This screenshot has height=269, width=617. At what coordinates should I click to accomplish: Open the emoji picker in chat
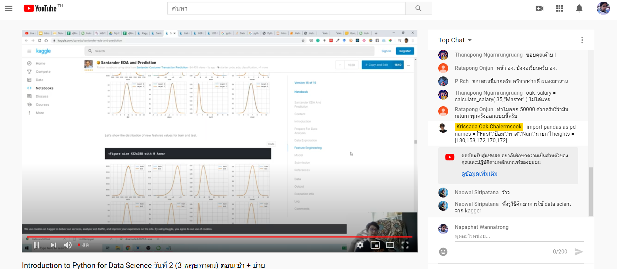(x=443, y=252)
